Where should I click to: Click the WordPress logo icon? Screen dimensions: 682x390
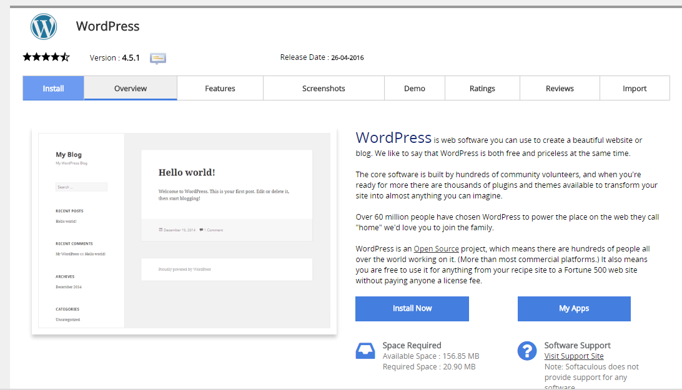click(x=44, y=27)
